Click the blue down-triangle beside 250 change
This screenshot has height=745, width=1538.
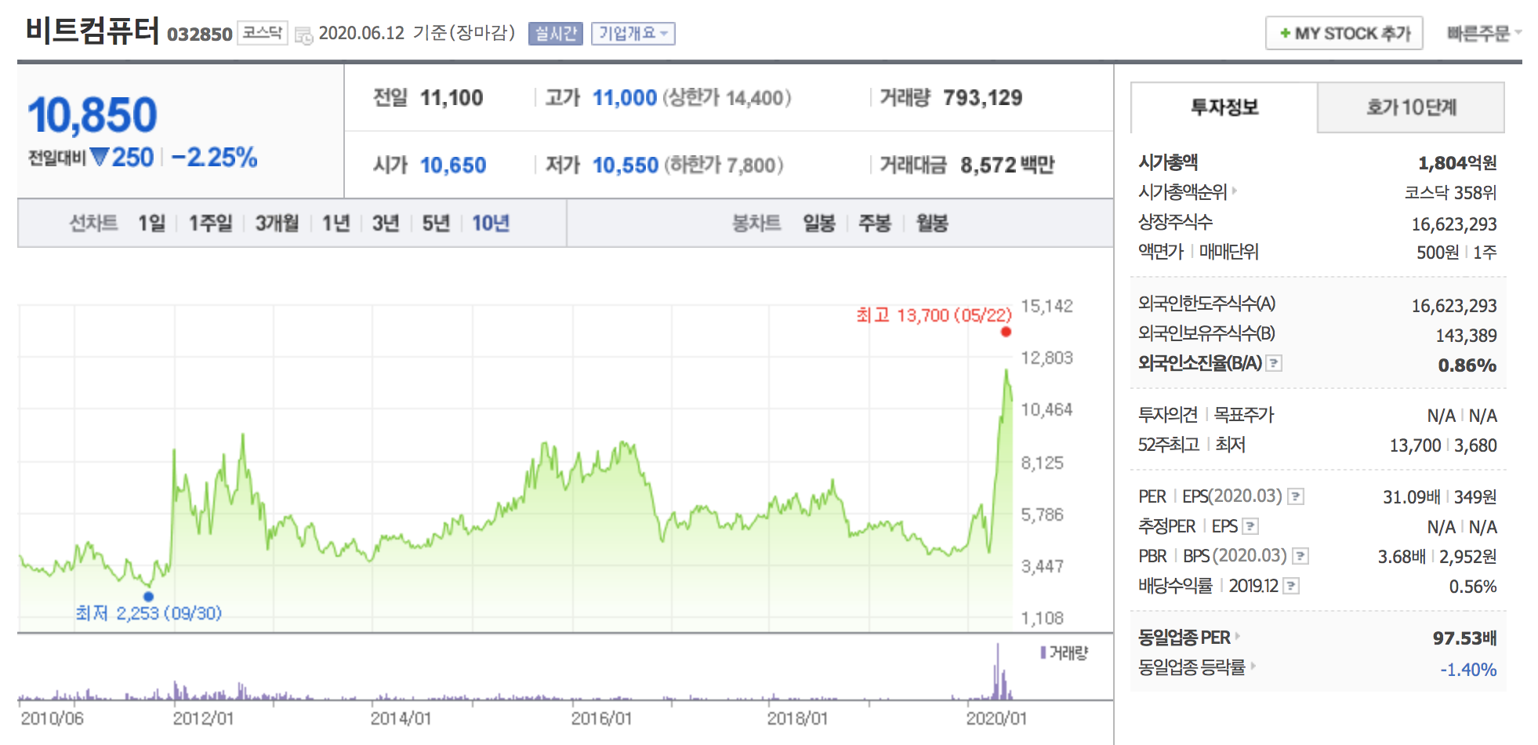[x=100, y=157]
